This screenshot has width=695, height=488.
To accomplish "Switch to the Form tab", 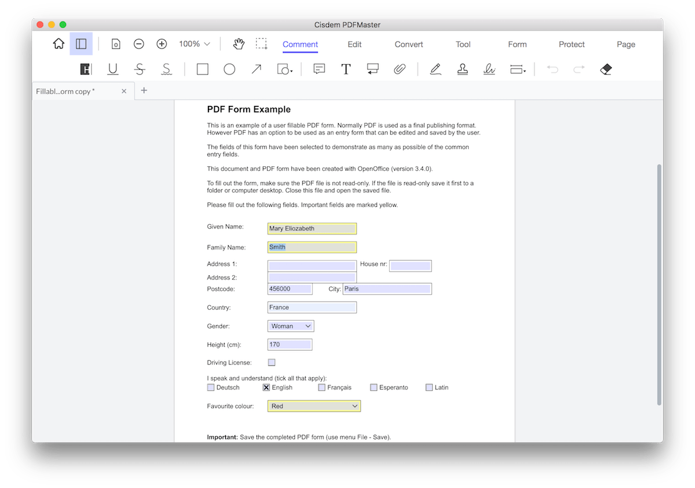I will (x=517, y=45).
